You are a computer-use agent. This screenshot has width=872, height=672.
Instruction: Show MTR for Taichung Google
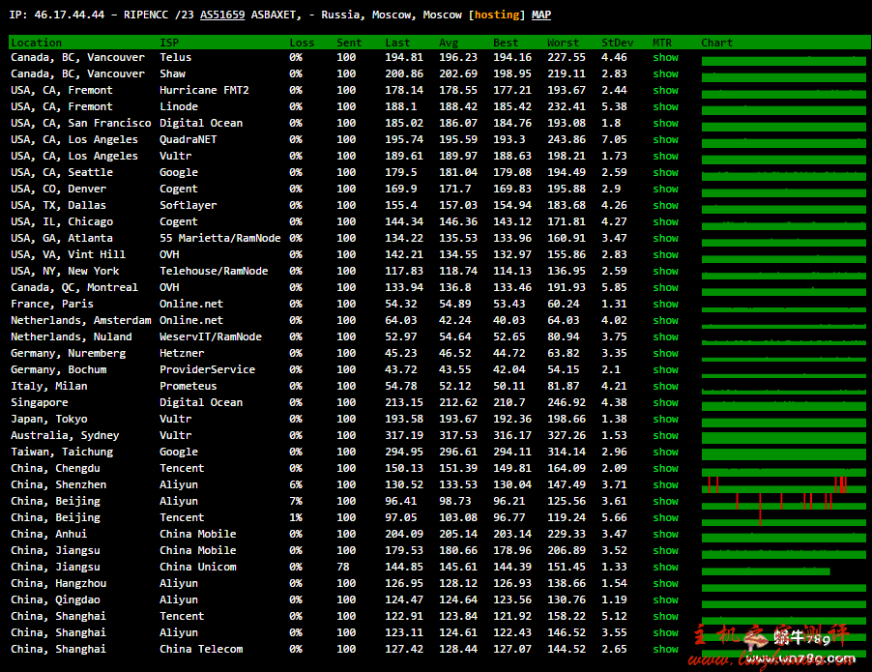coord(665,452)
